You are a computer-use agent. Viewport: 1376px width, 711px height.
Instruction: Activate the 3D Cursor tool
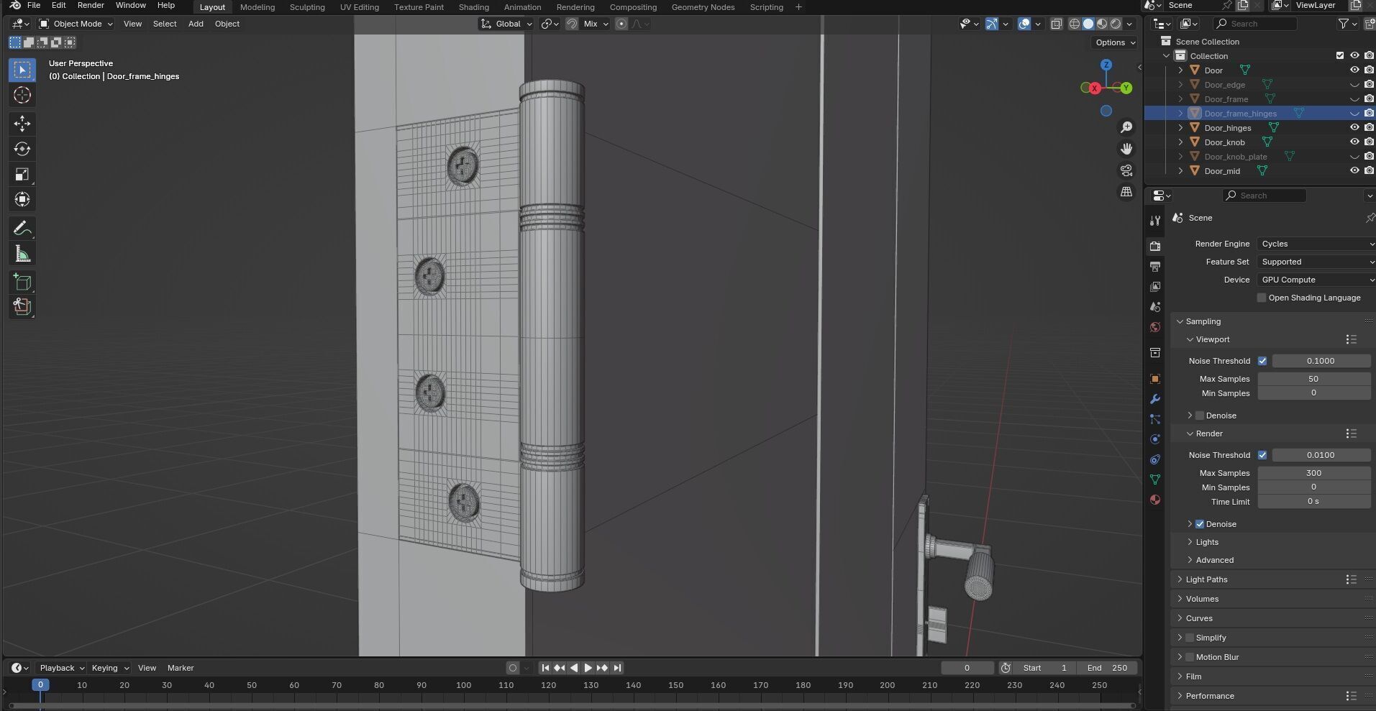coord(22,95)
